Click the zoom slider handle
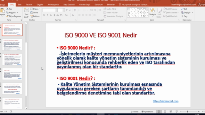205x115 pixels. [x=188, y=111]
